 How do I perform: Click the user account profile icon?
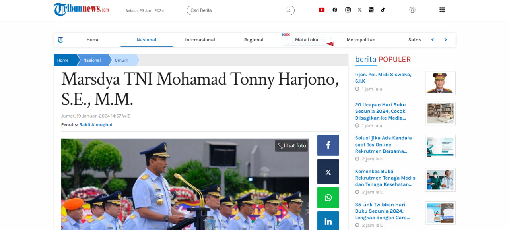412,10
